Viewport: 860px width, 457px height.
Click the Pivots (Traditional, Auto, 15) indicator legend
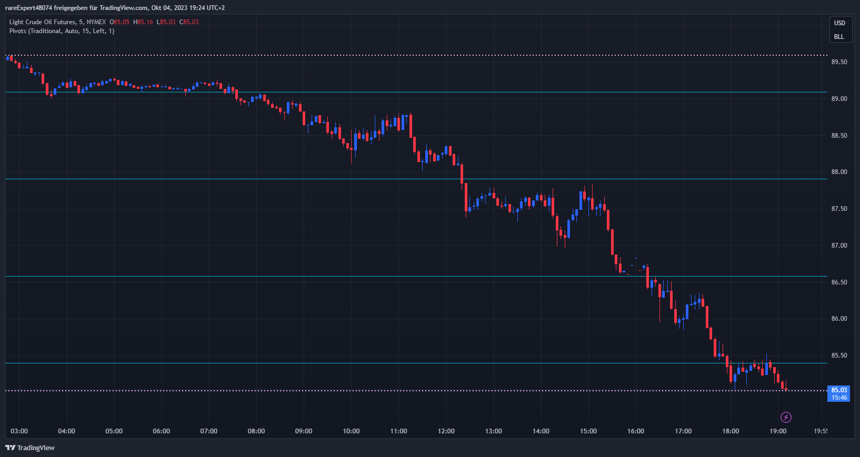tap(62, 31)
